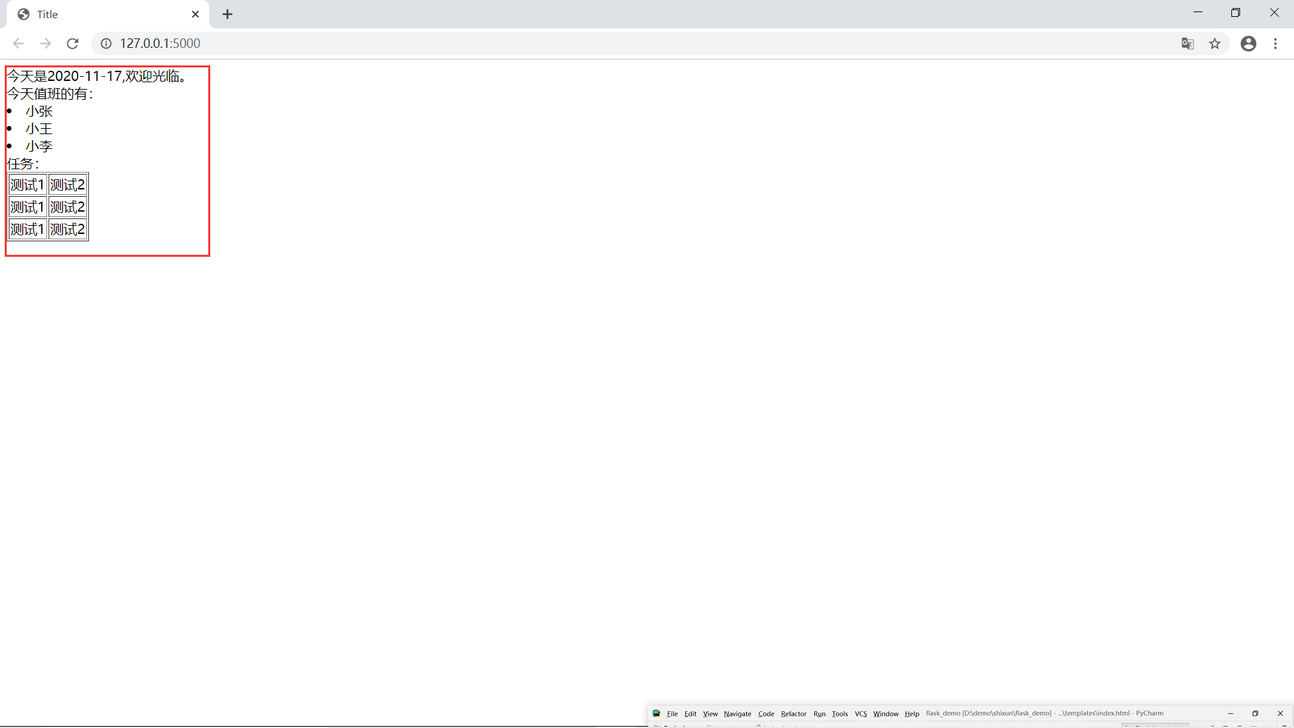Screen dimensions: 1294x728
Task: Open the Chrome profile avatar
Action: [x=1248, y=43]
